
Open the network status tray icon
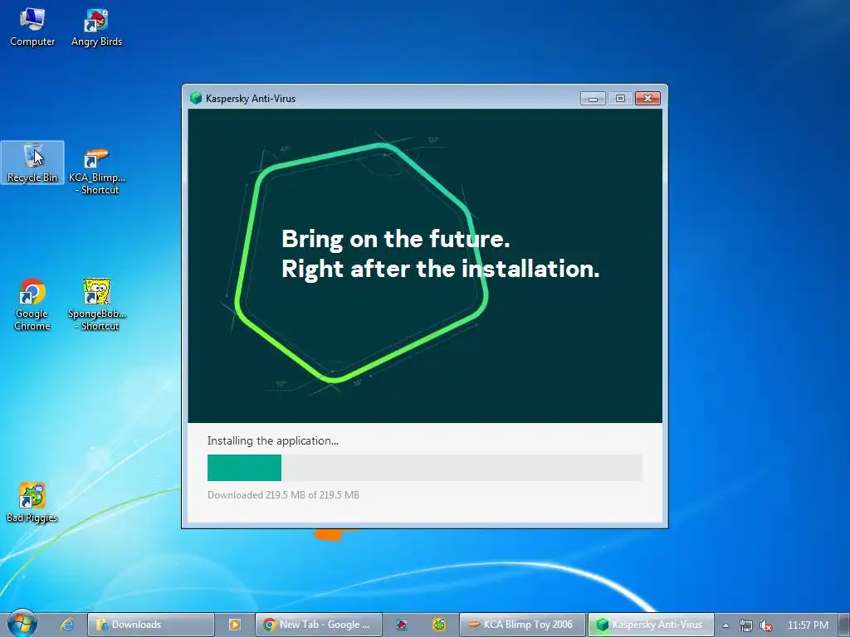[x=746, y=625]
